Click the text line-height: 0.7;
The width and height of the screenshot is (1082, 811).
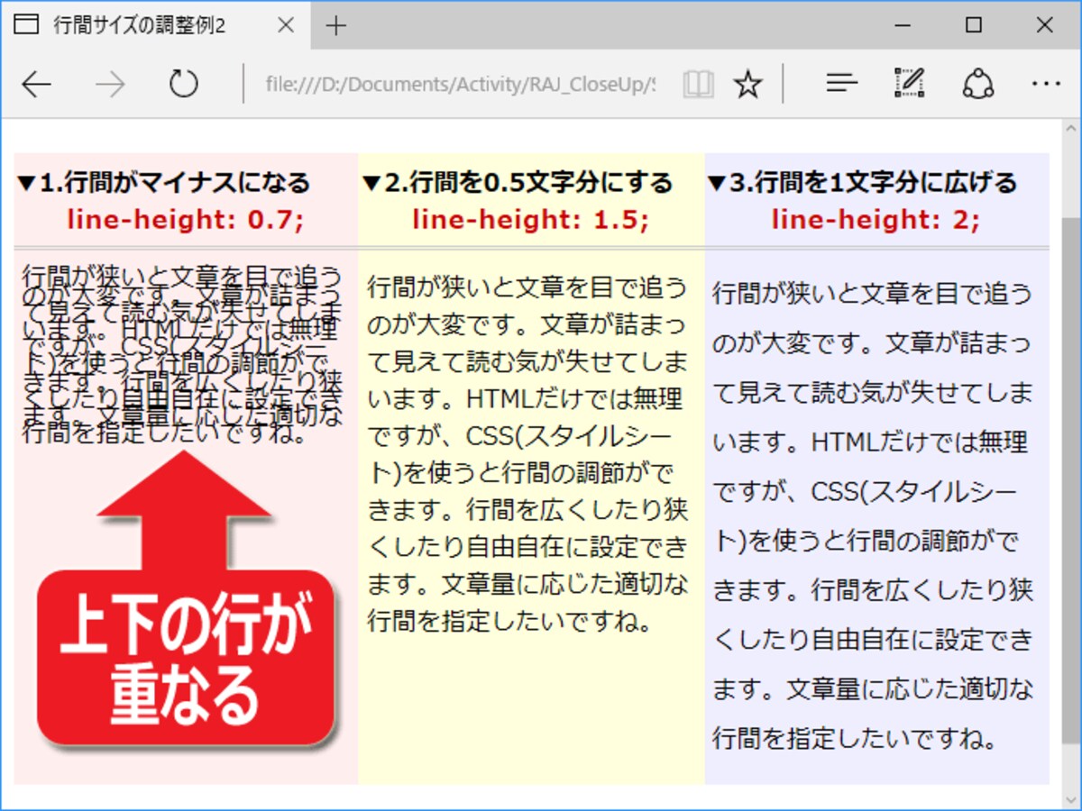(x=186, y=220)
